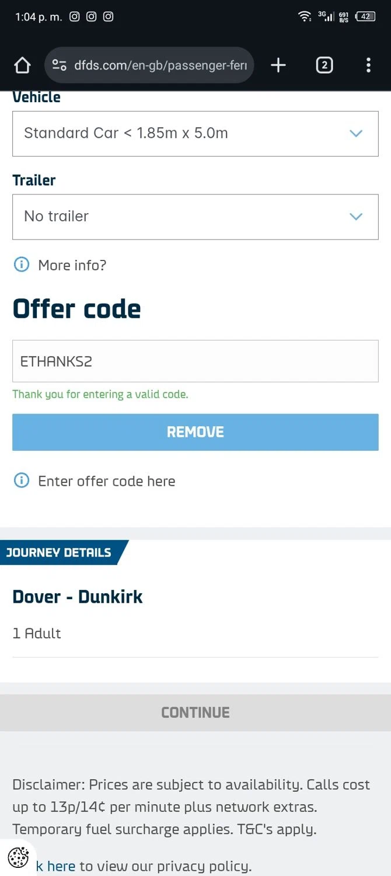Click the Trailer dropdown chevron arrow
This screenshot has width=391, height=876.
356,217
